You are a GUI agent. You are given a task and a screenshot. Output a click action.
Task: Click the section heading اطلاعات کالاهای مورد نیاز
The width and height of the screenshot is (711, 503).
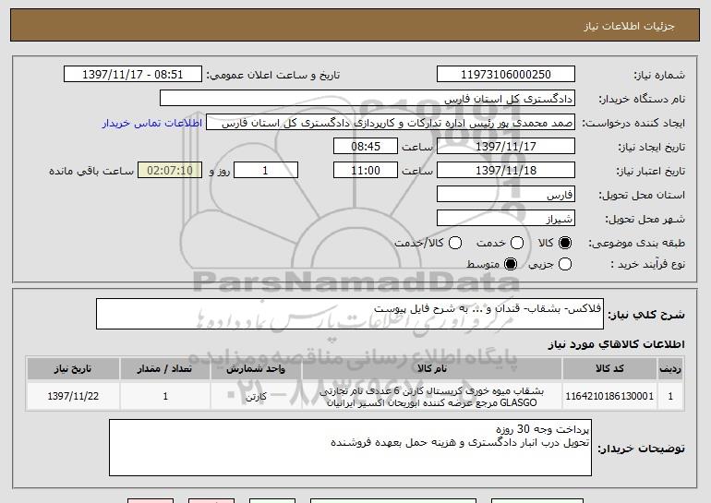pos(617,344)
